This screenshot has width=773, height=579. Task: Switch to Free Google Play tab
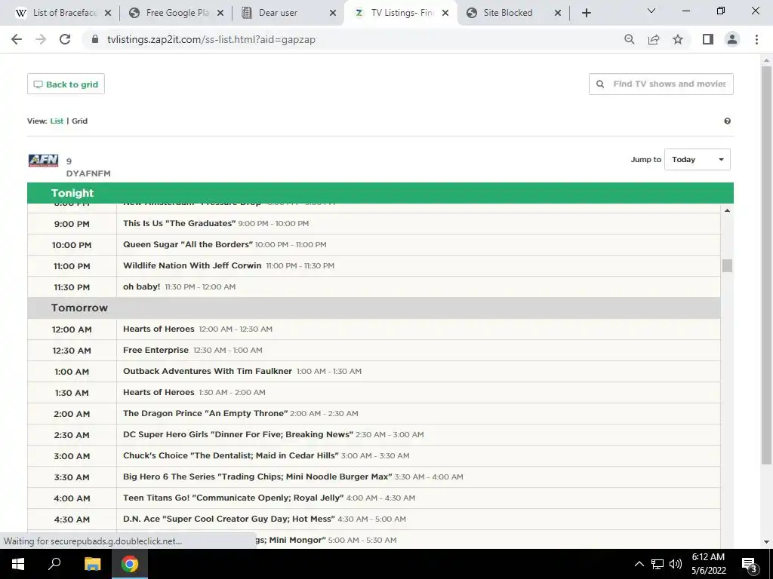pos(177,13)
